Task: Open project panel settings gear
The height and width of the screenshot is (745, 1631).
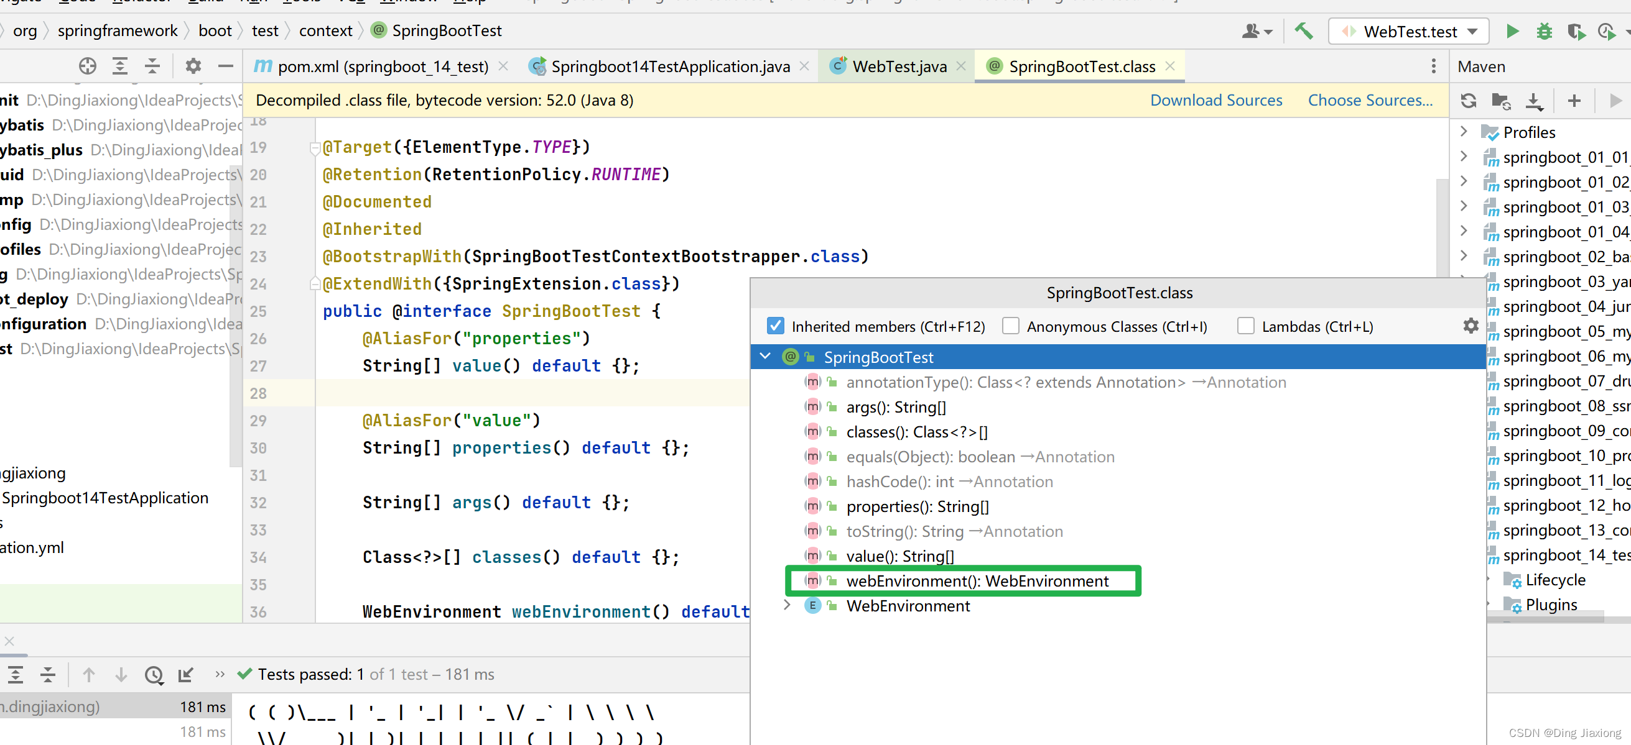Action: coord(192,66)
